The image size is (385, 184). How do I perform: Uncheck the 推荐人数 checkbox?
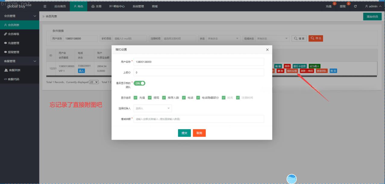tap(164, 98)
